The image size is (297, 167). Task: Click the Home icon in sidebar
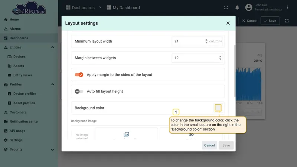(6, 20)
